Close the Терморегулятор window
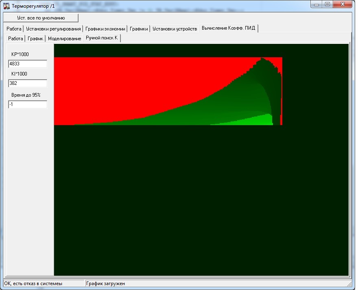Screen dimensions: 360x290 [x=343, y=4]
